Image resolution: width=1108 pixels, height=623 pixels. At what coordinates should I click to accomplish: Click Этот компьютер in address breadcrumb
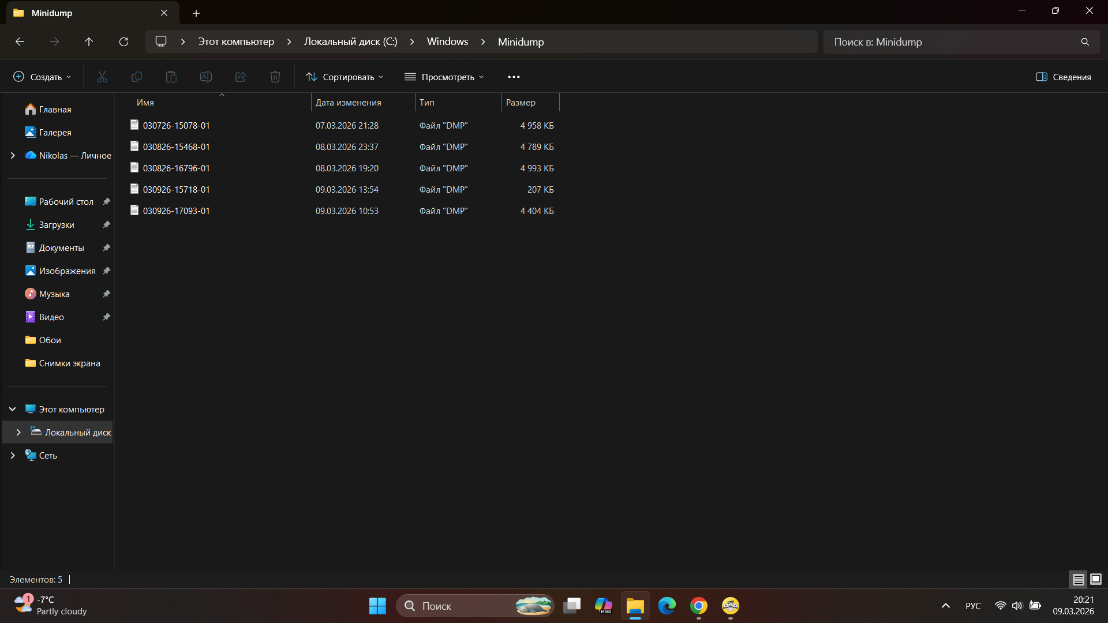236,42
